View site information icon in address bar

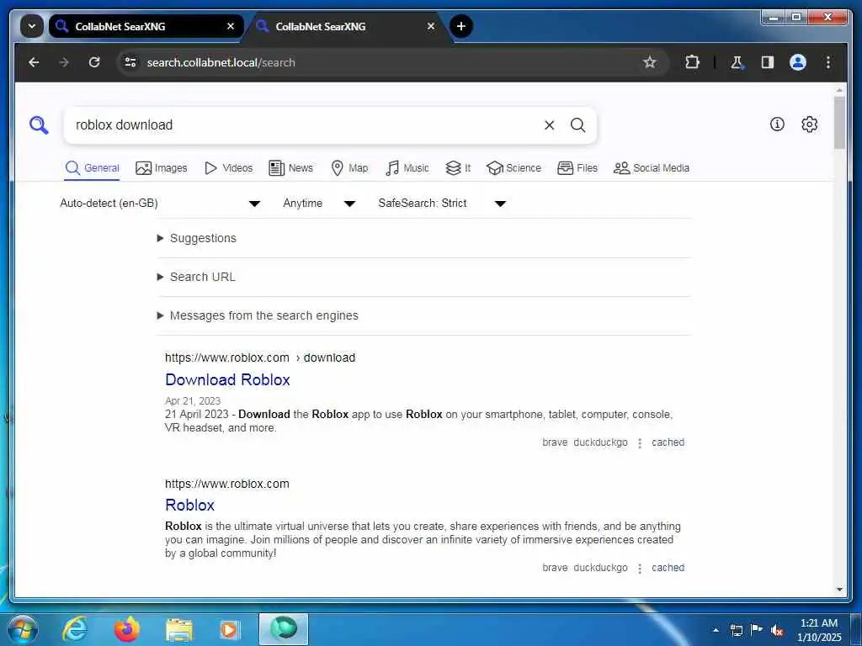tap(130, 62)
